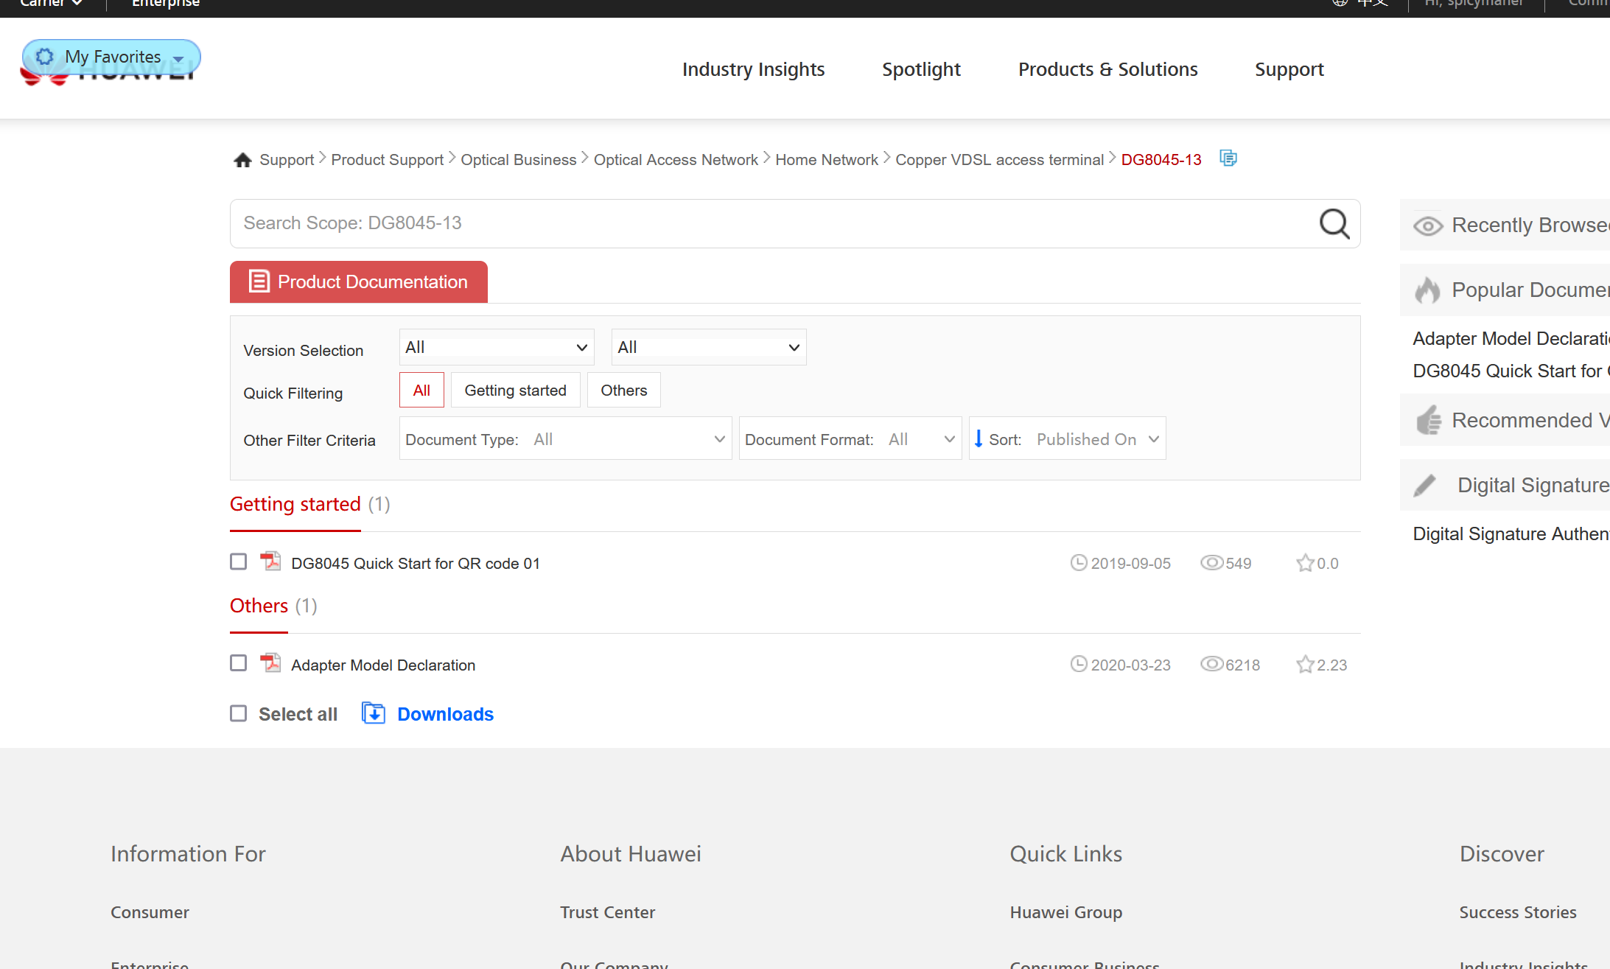This screenshot has width=1610, height=969.
Task: Open Industry Insights menu
Action: click(x=753, y=69)
